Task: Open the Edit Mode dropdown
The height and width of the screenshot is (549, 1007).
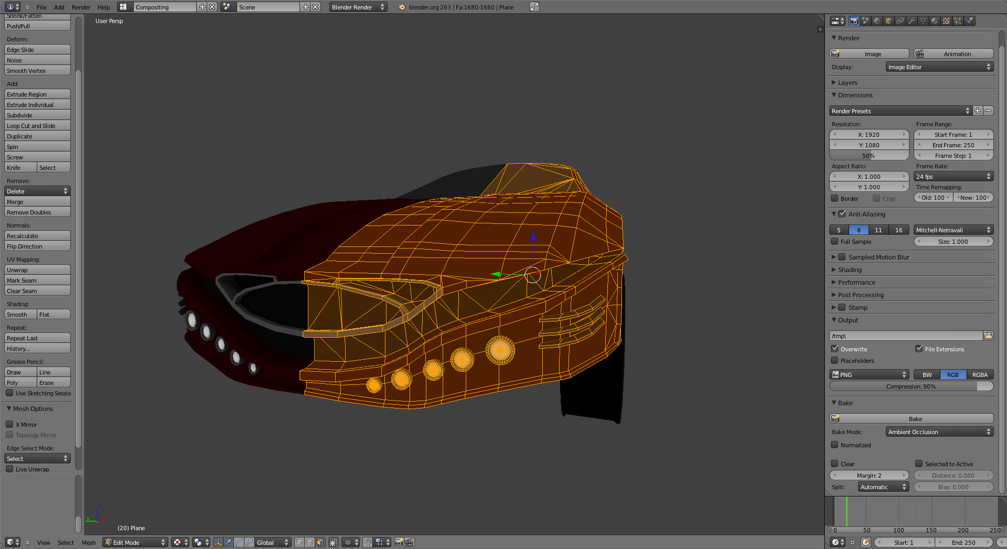Action: 135,542
